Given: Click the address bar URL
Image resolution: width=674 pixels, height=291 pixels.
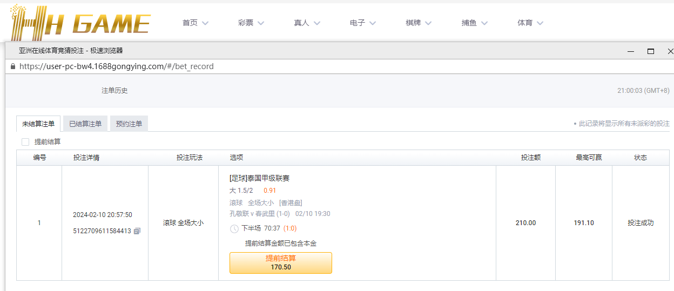Looking at the screenshot, I should [117, 66].
